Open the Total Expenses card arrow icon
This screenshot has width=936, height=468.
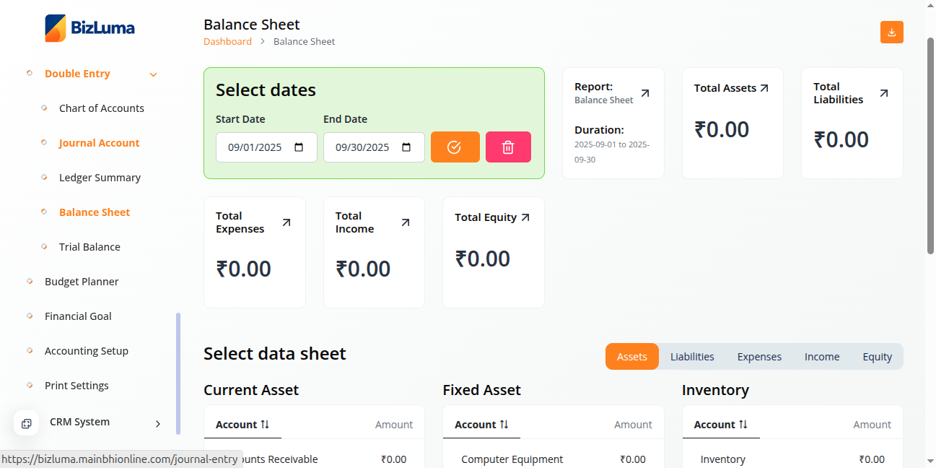tap(286, 222)
